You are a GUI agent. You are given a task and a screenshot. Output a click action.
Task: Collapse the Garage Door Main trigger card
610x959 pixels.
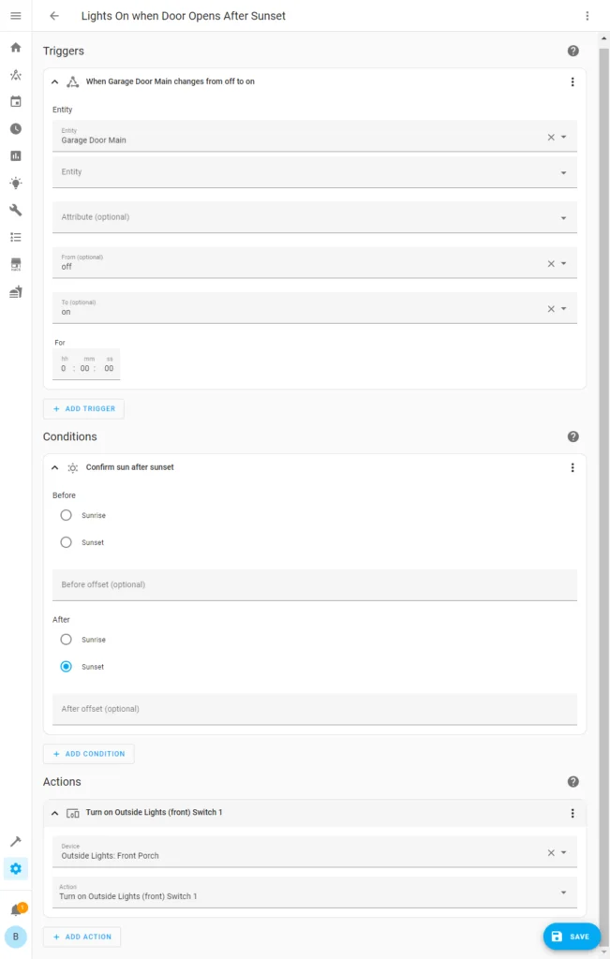tap(55, 82)
